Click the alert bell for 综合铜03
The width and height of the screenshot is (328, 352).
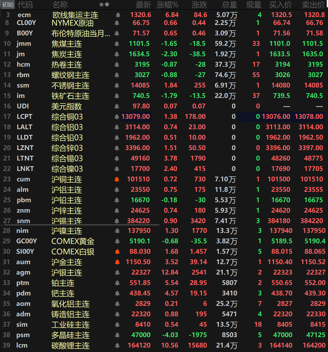click(117, 117)
